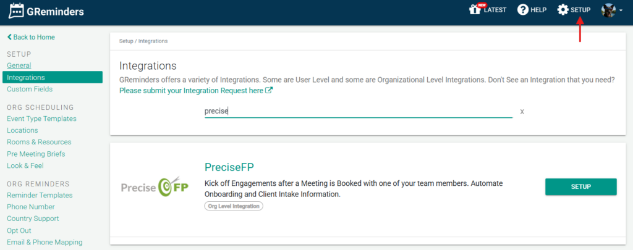Open the Latest gift icon
Viewport: 633px width, 250px height.
475,10
